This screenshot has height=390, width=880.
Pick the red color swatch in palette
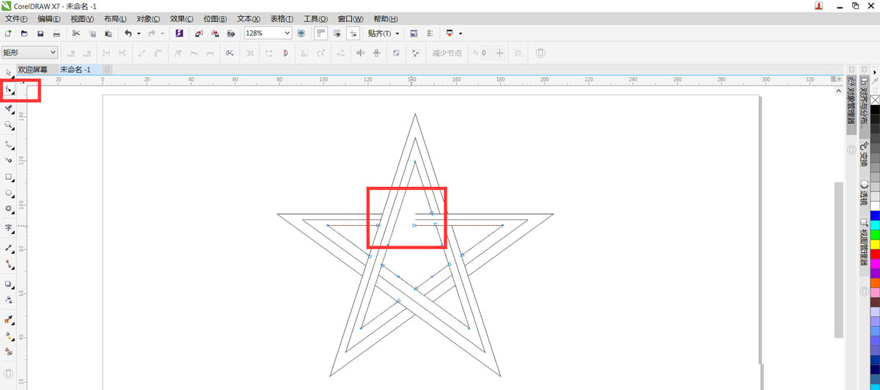pos(875,254)
